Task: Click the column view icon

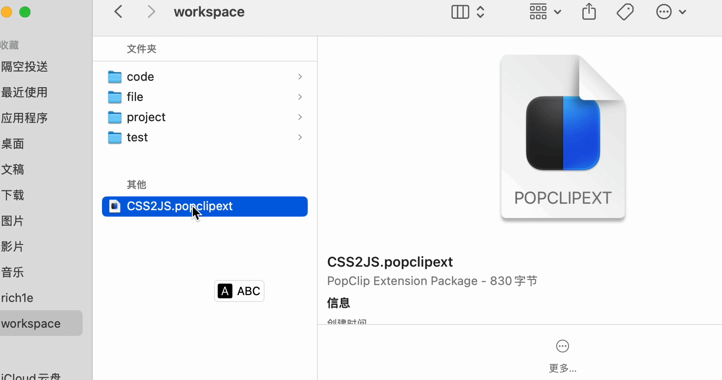Action: click(x=460, y=12)
